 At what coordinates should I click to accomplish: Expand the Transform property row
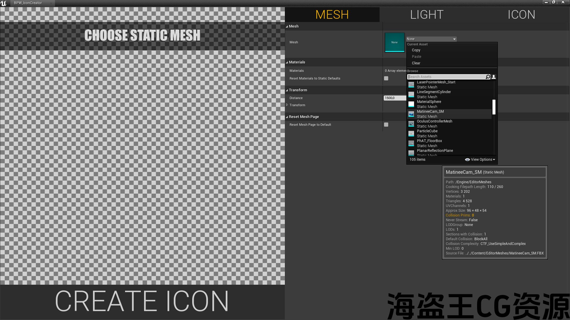pyautogui.click(x=287, y=105)
